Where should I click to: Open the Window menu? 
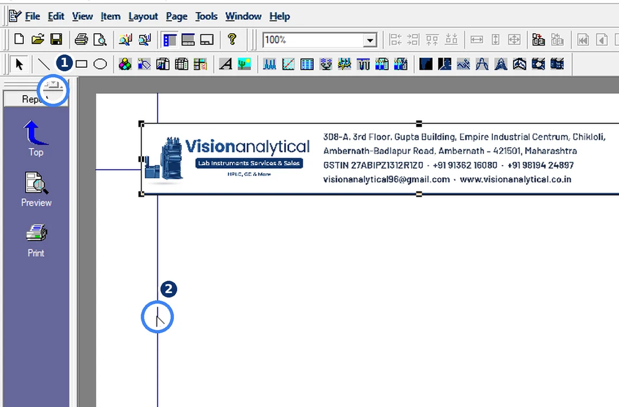(x=243, y=16)
